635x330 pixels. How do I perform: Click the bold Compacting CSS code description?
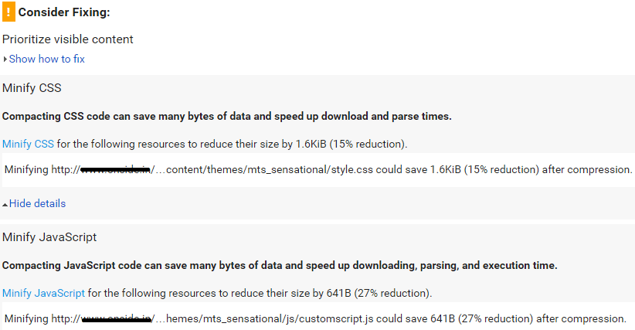[227, 116]
